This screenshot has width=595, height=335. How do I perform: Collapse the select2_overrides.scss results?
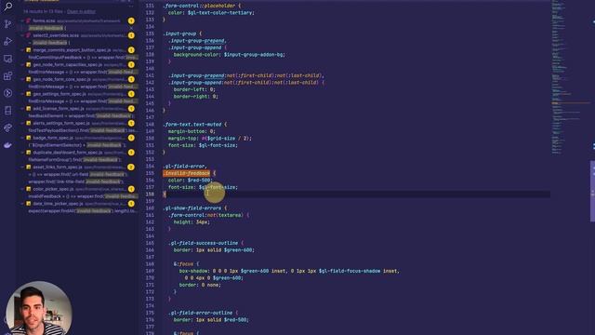[x=22, y=35]
